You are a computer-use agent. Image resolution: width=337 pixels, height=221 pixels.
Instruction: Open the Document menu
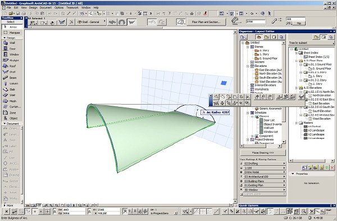tap(46, 7)
